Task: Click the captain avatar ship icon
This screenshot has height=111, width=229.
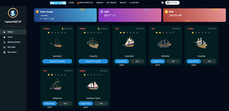Action: (13, 13)
